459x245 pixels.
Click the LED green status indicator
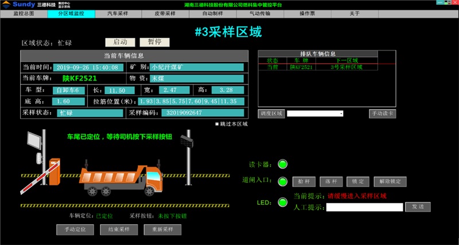282,202
